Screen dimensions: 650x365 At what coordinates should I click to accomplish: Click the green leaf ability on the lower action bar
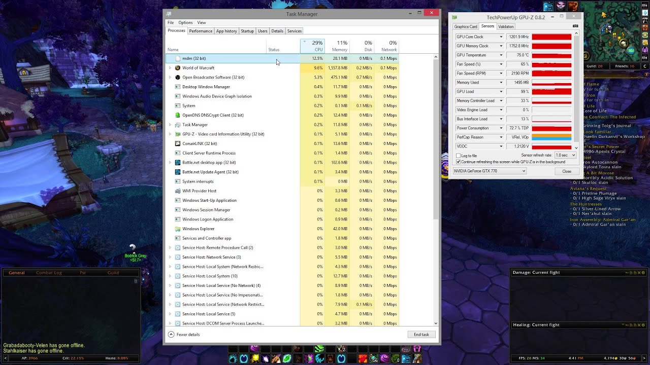287,359
